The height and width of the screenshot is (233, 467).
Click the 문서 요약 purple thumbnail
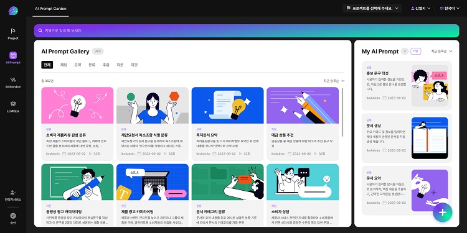430,190
